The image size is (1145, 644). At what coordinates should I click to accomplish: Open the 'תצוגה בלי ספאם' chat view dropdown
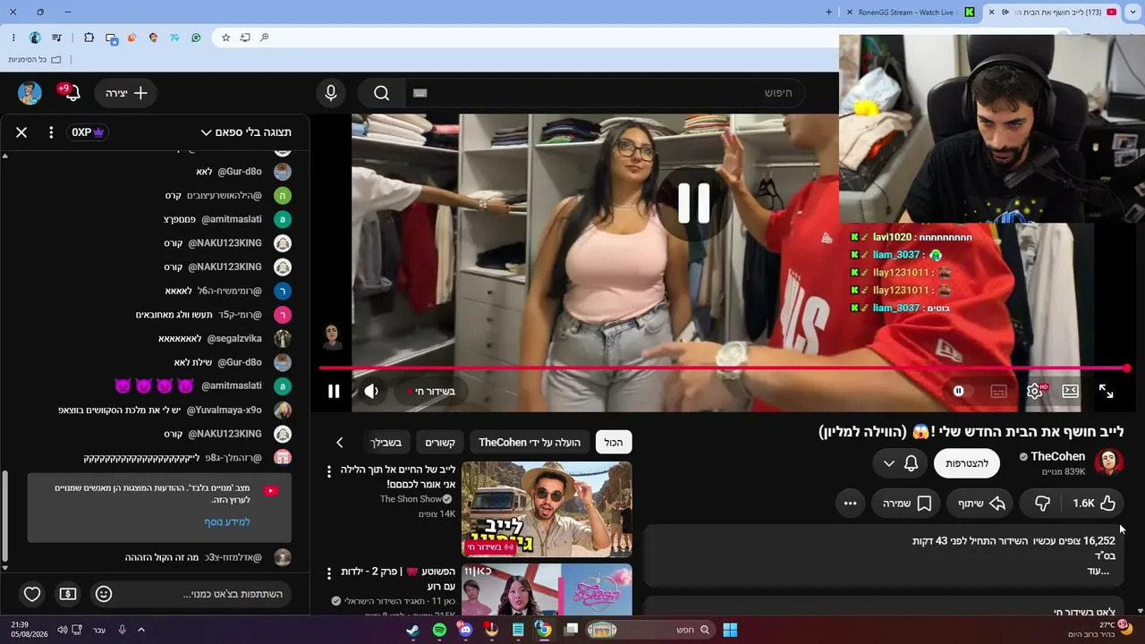(246, 132)
